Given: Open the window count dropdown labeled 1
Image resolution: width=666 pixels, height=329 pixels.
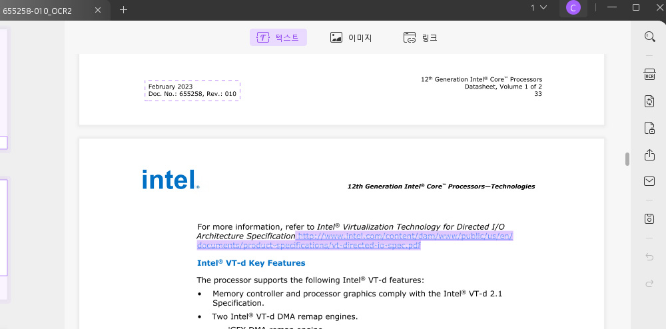Looking at the screenshot, I should (x=539, y=7).
